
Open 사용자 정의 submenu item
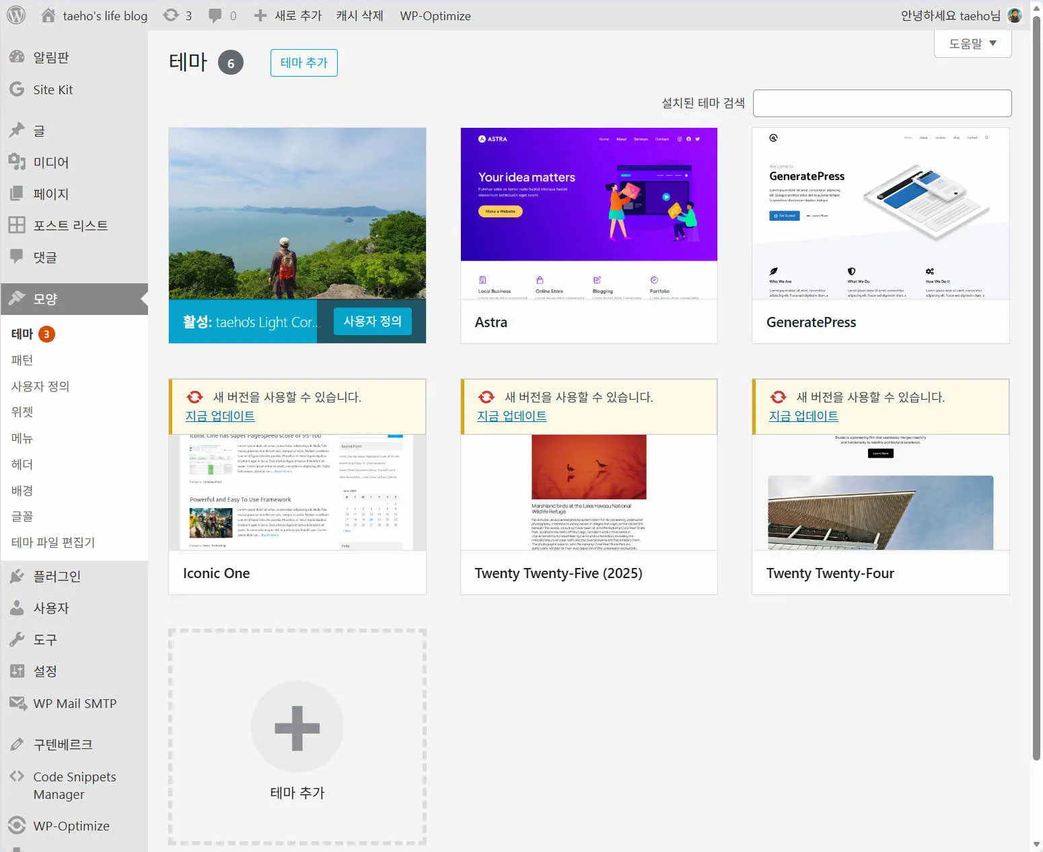pyautogui.click(x=40, y=386)
